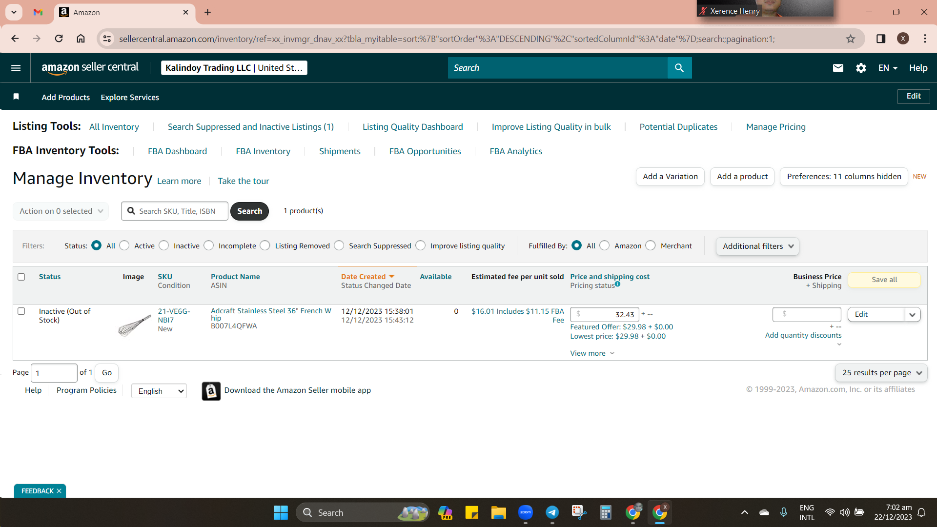
Task: Click the Add a Variation button
Action: click(670, 177)
